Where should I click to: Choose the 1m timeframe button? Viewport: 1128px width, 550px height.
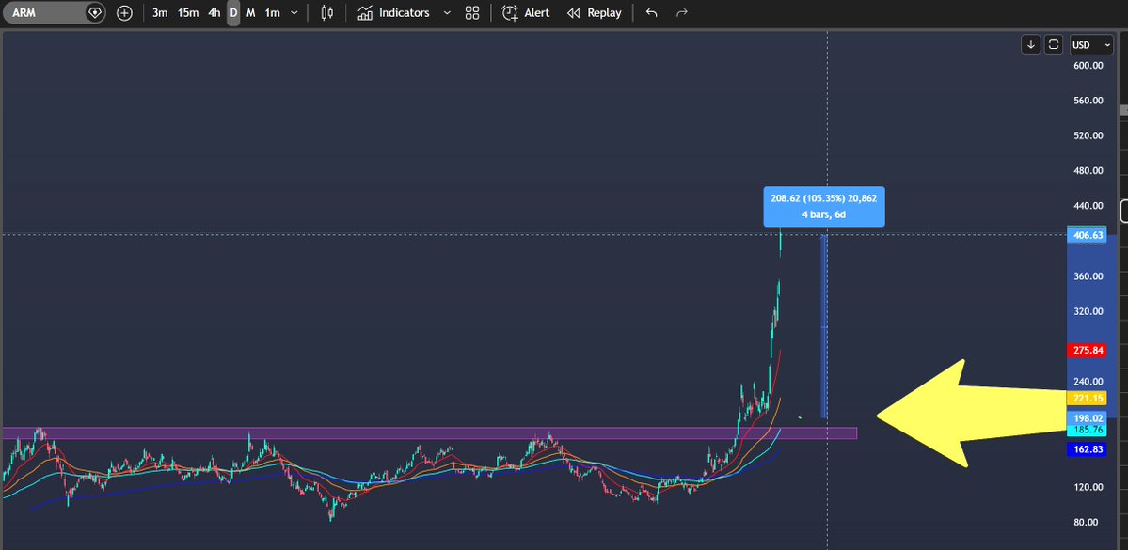(x=272, y=13)
